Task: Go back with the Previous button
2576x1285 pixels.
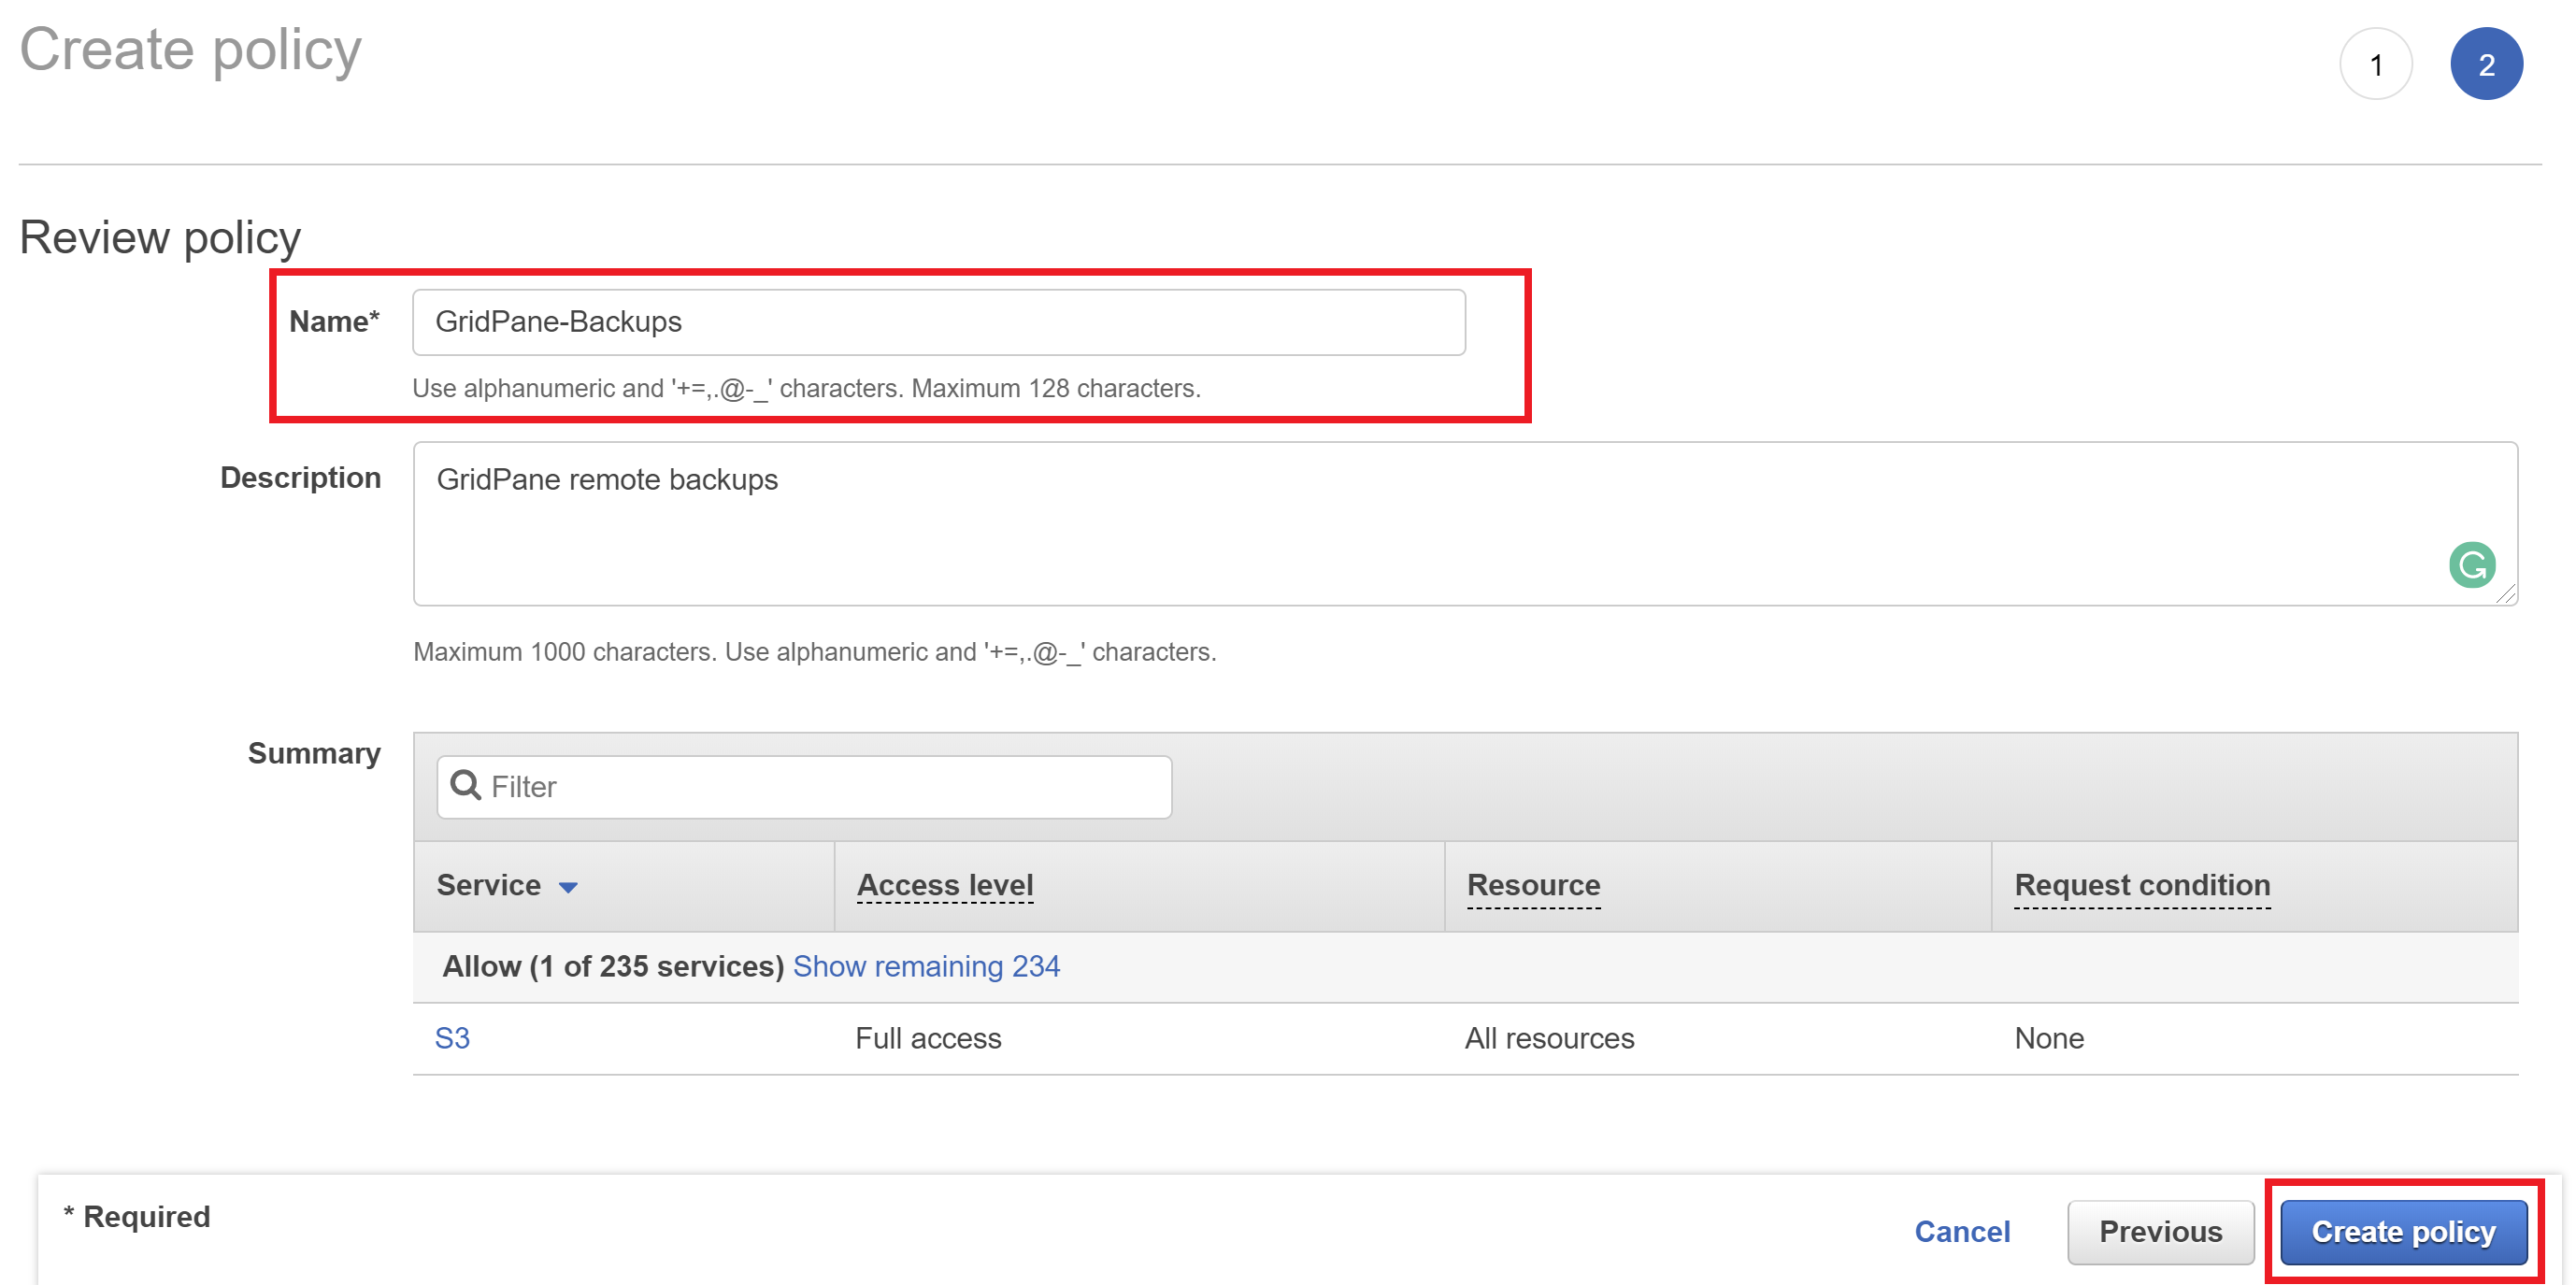Action: (x=2160, y=1232)
